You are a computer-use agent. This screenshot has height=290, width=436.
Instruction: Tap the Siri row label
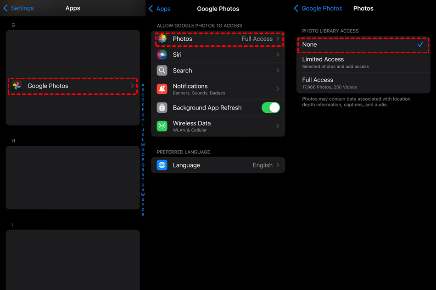[x=177, y=55]
